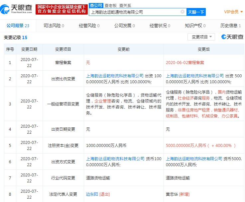This screenshot has height=202, width=245.
Task: Open the VIP会员 dropdown menu
Action: [233, 12]
